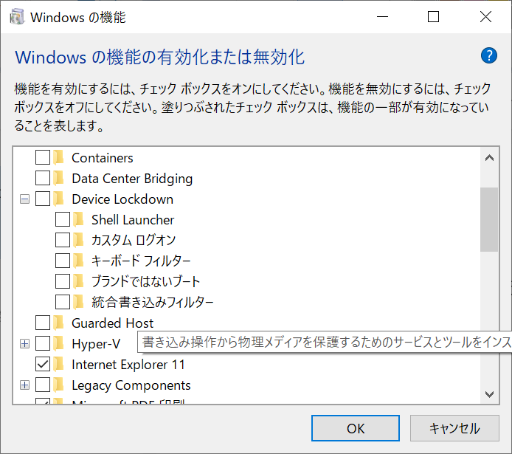512x454 pixels.
Task: Click the scrollbar down arrow
Action: (489, 394)
